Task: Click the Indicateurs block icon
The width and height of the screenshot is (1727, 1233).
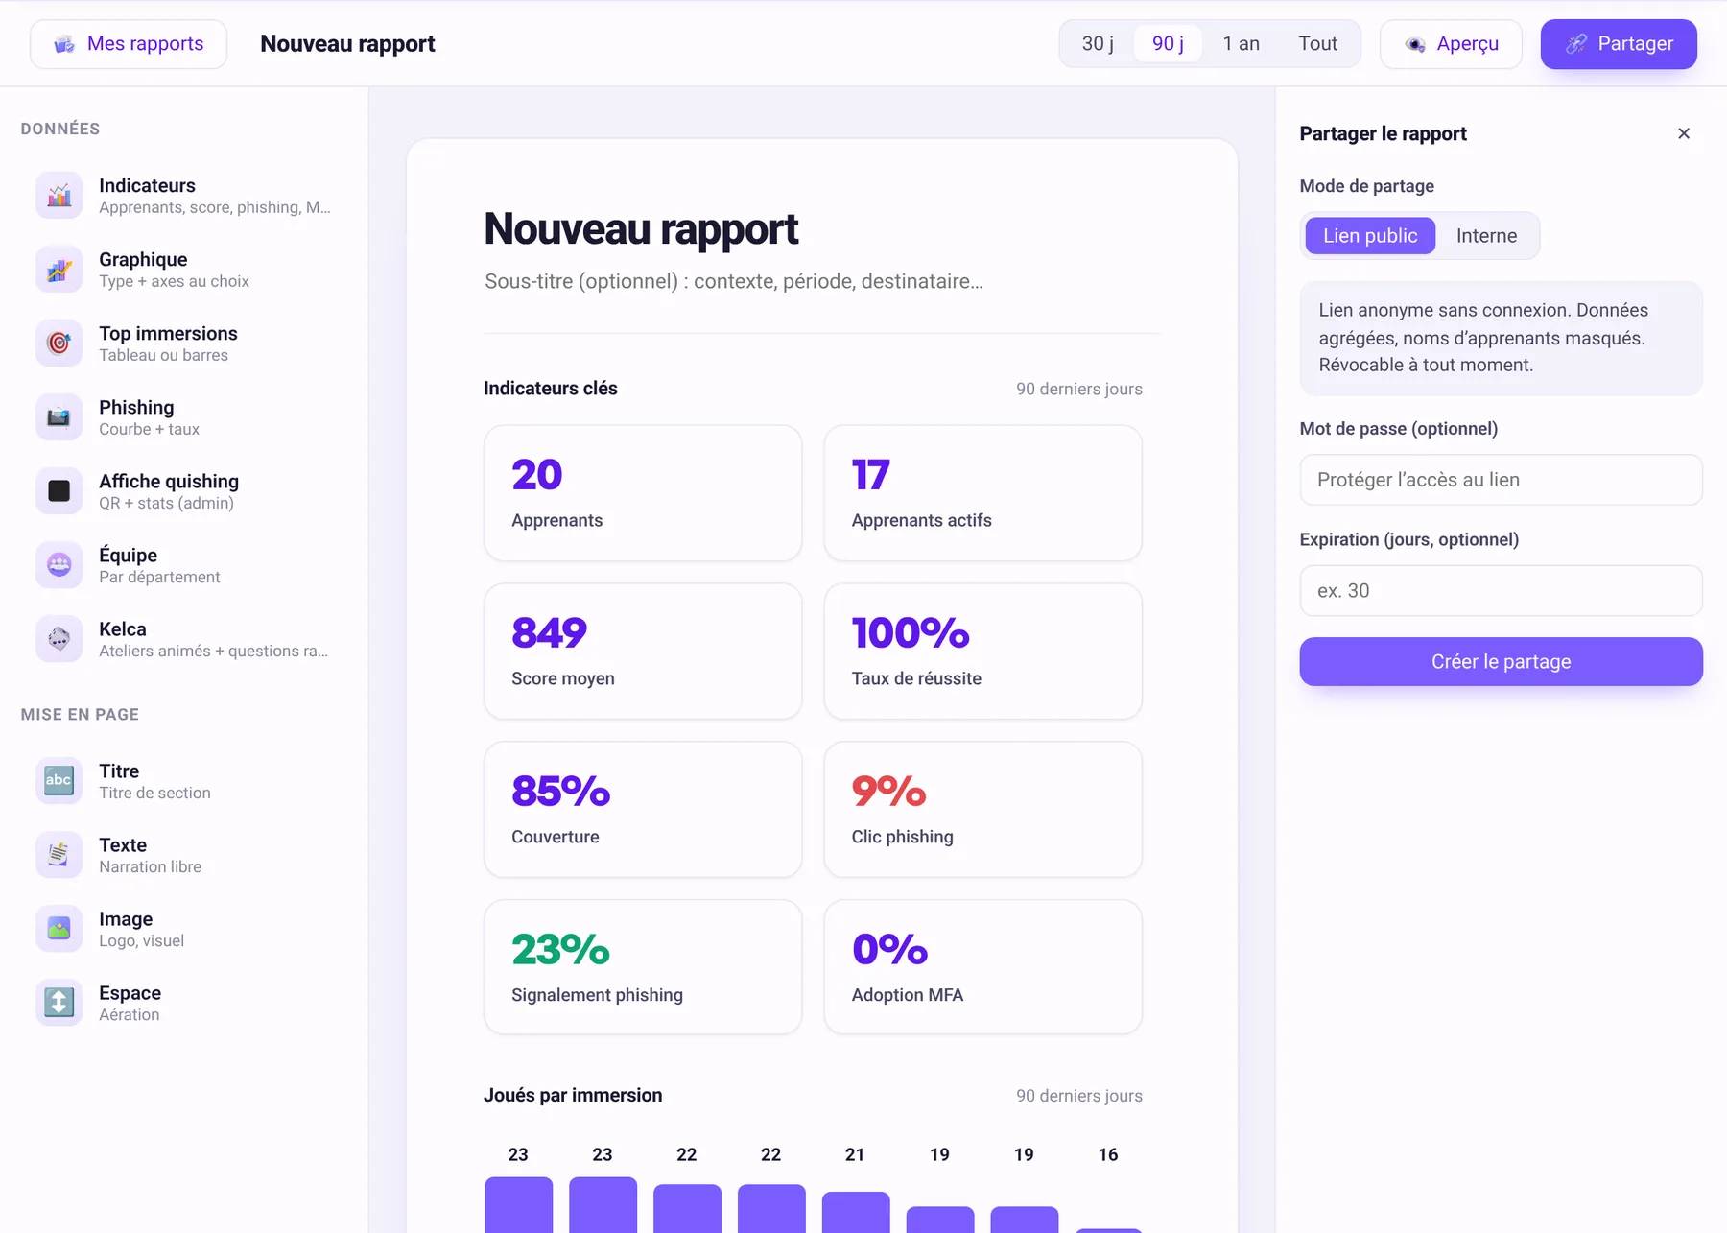Action: click(x=59, y=196)
